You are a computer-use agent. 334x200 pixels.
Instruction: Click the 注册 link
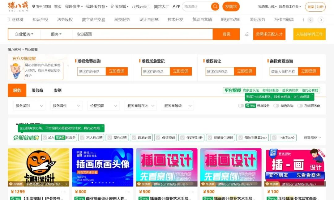[320, 7]
